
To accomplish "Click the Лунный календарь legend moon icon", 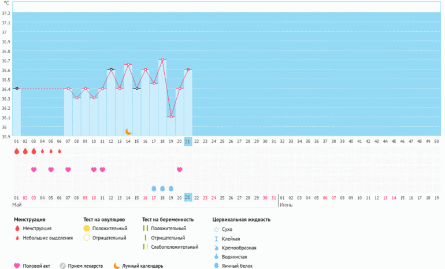I will click(117, 266).
